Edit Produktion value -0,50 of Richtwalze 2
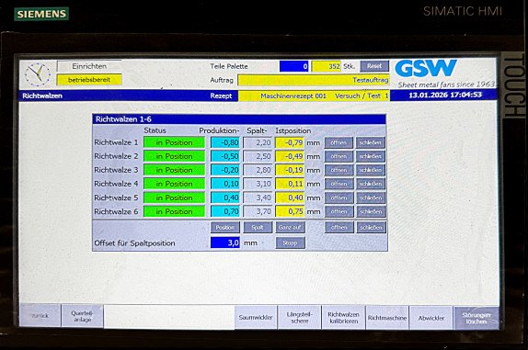This screenshot has width=528, height=350. pyautogui.click(x=225, y=156)
